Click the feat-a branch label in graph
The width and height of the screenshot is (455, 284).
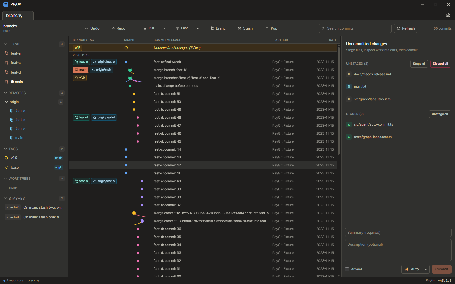tap(81, 181)
